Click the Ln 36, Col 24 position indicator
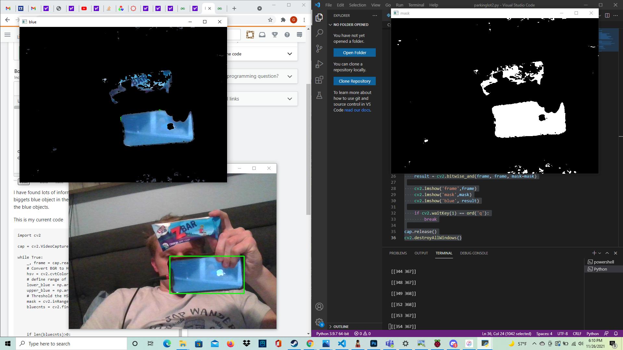 coord(507,333)
